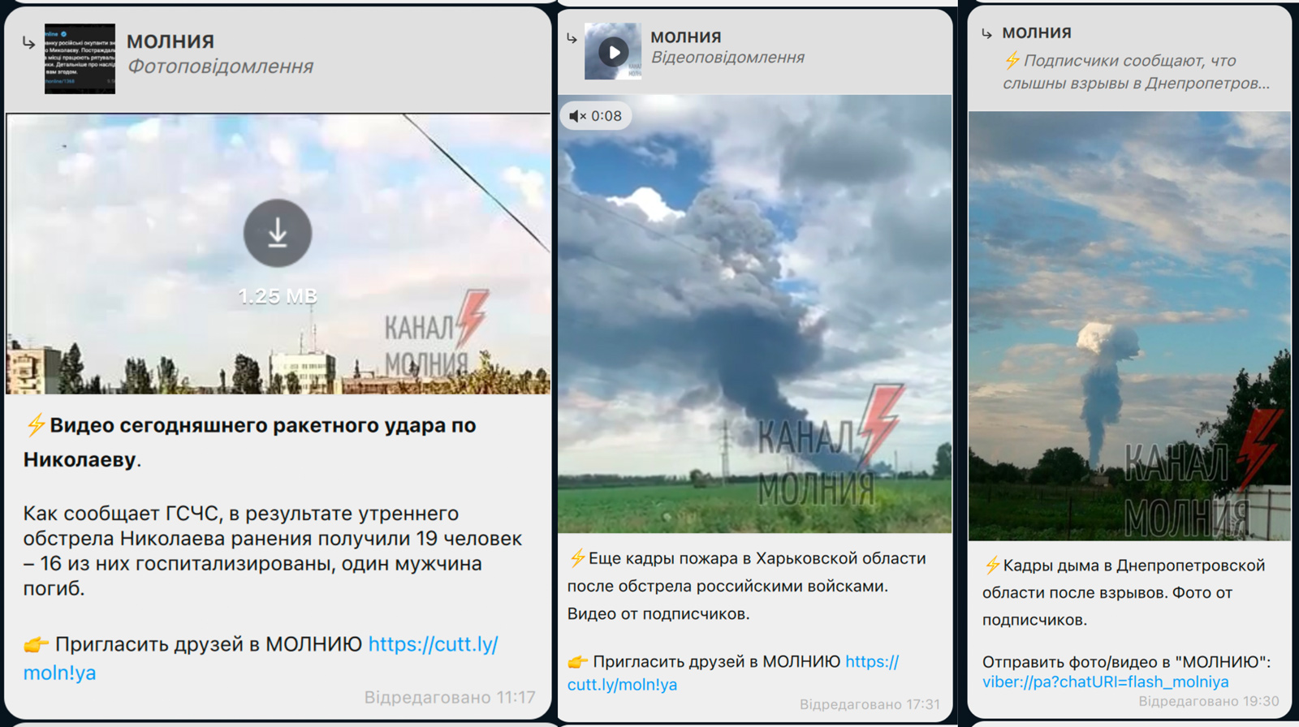This screenshot has height=727, width=1299.
Task: Open the Kharkov fire video
Action: click(x=755, y=314)
